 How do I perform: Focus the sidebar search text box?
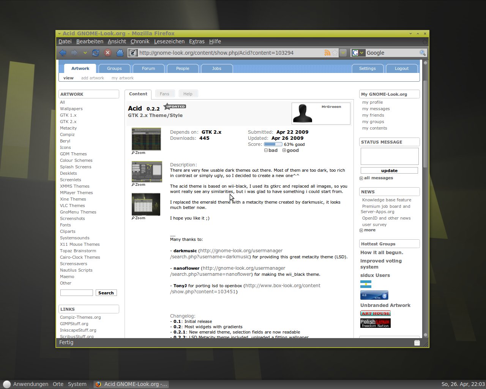pyautogui.click(x=77, y=293)
